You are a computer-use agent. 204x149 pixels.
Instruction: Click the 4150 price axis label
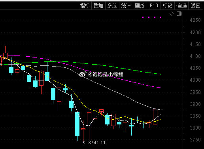click(195, 44)
